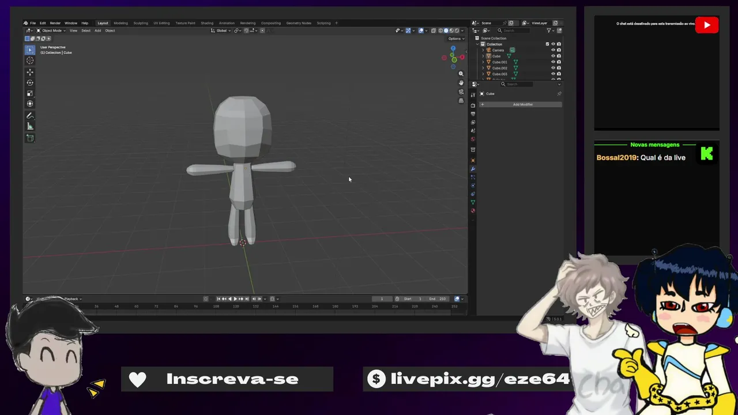The height and width of the screenshot is (415, 738).
Task: Expand the Camera tree item
Action: tap(483, 50)
